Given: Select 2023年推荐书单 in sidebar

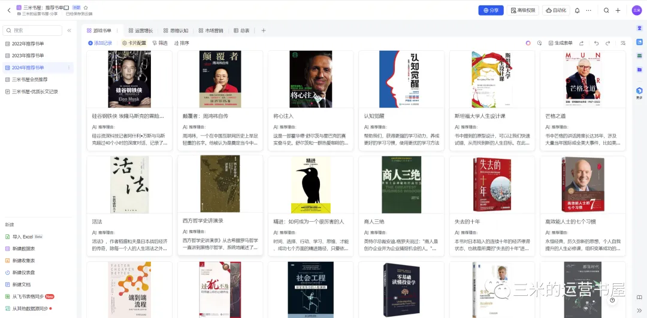Looking at the screenshot, I should coord(28,56).
